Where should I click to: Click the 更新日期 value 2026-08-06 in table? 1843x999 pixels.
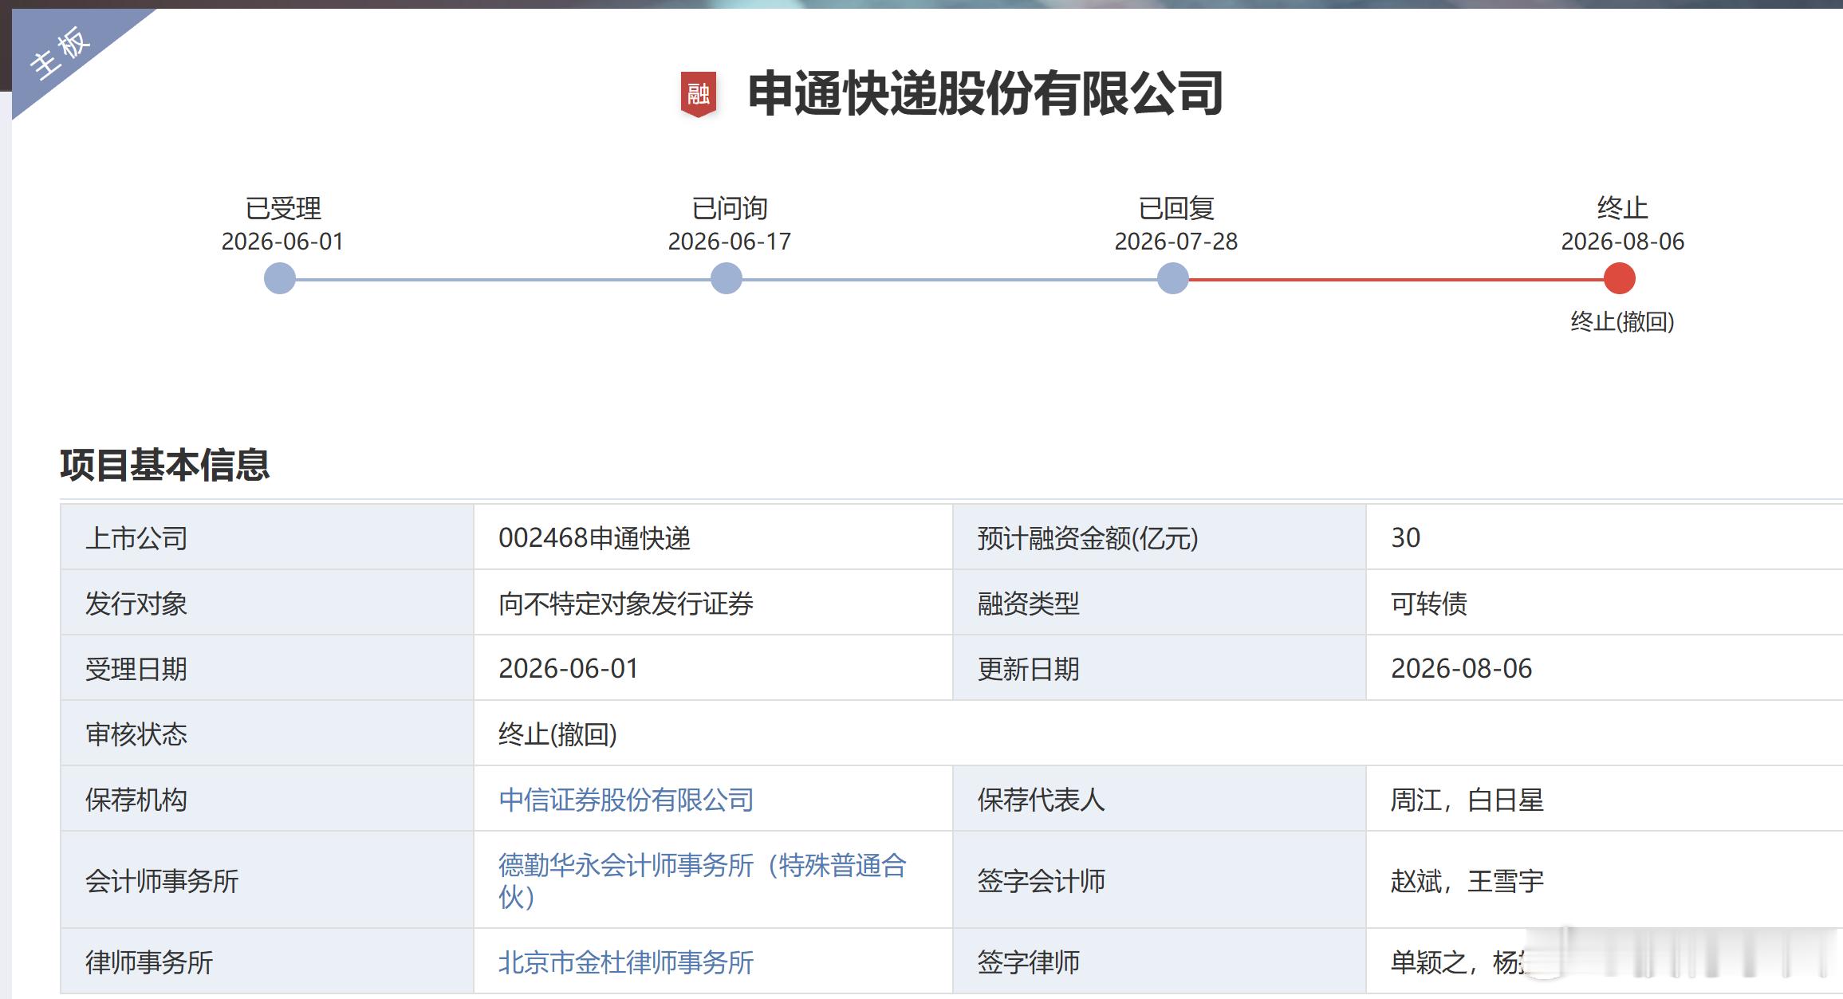click(1462, 669)
